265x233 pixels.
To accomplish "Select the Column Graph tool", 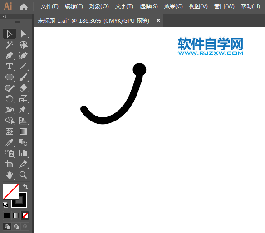I will click(x=23, y=153).
